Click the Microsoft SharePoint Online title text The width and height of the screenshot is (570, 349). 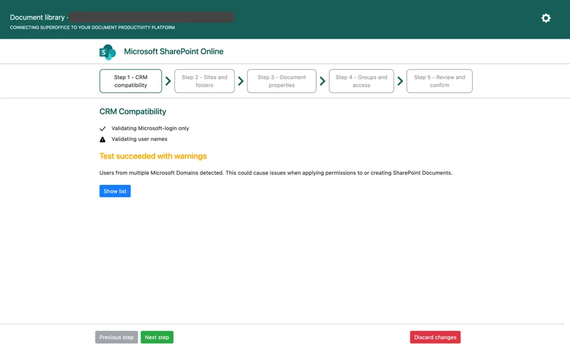click(x=173, y=52)
